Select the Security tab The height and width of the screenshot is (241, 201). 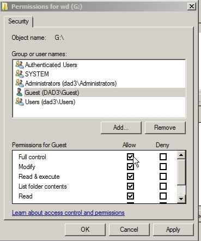(19, 21)
